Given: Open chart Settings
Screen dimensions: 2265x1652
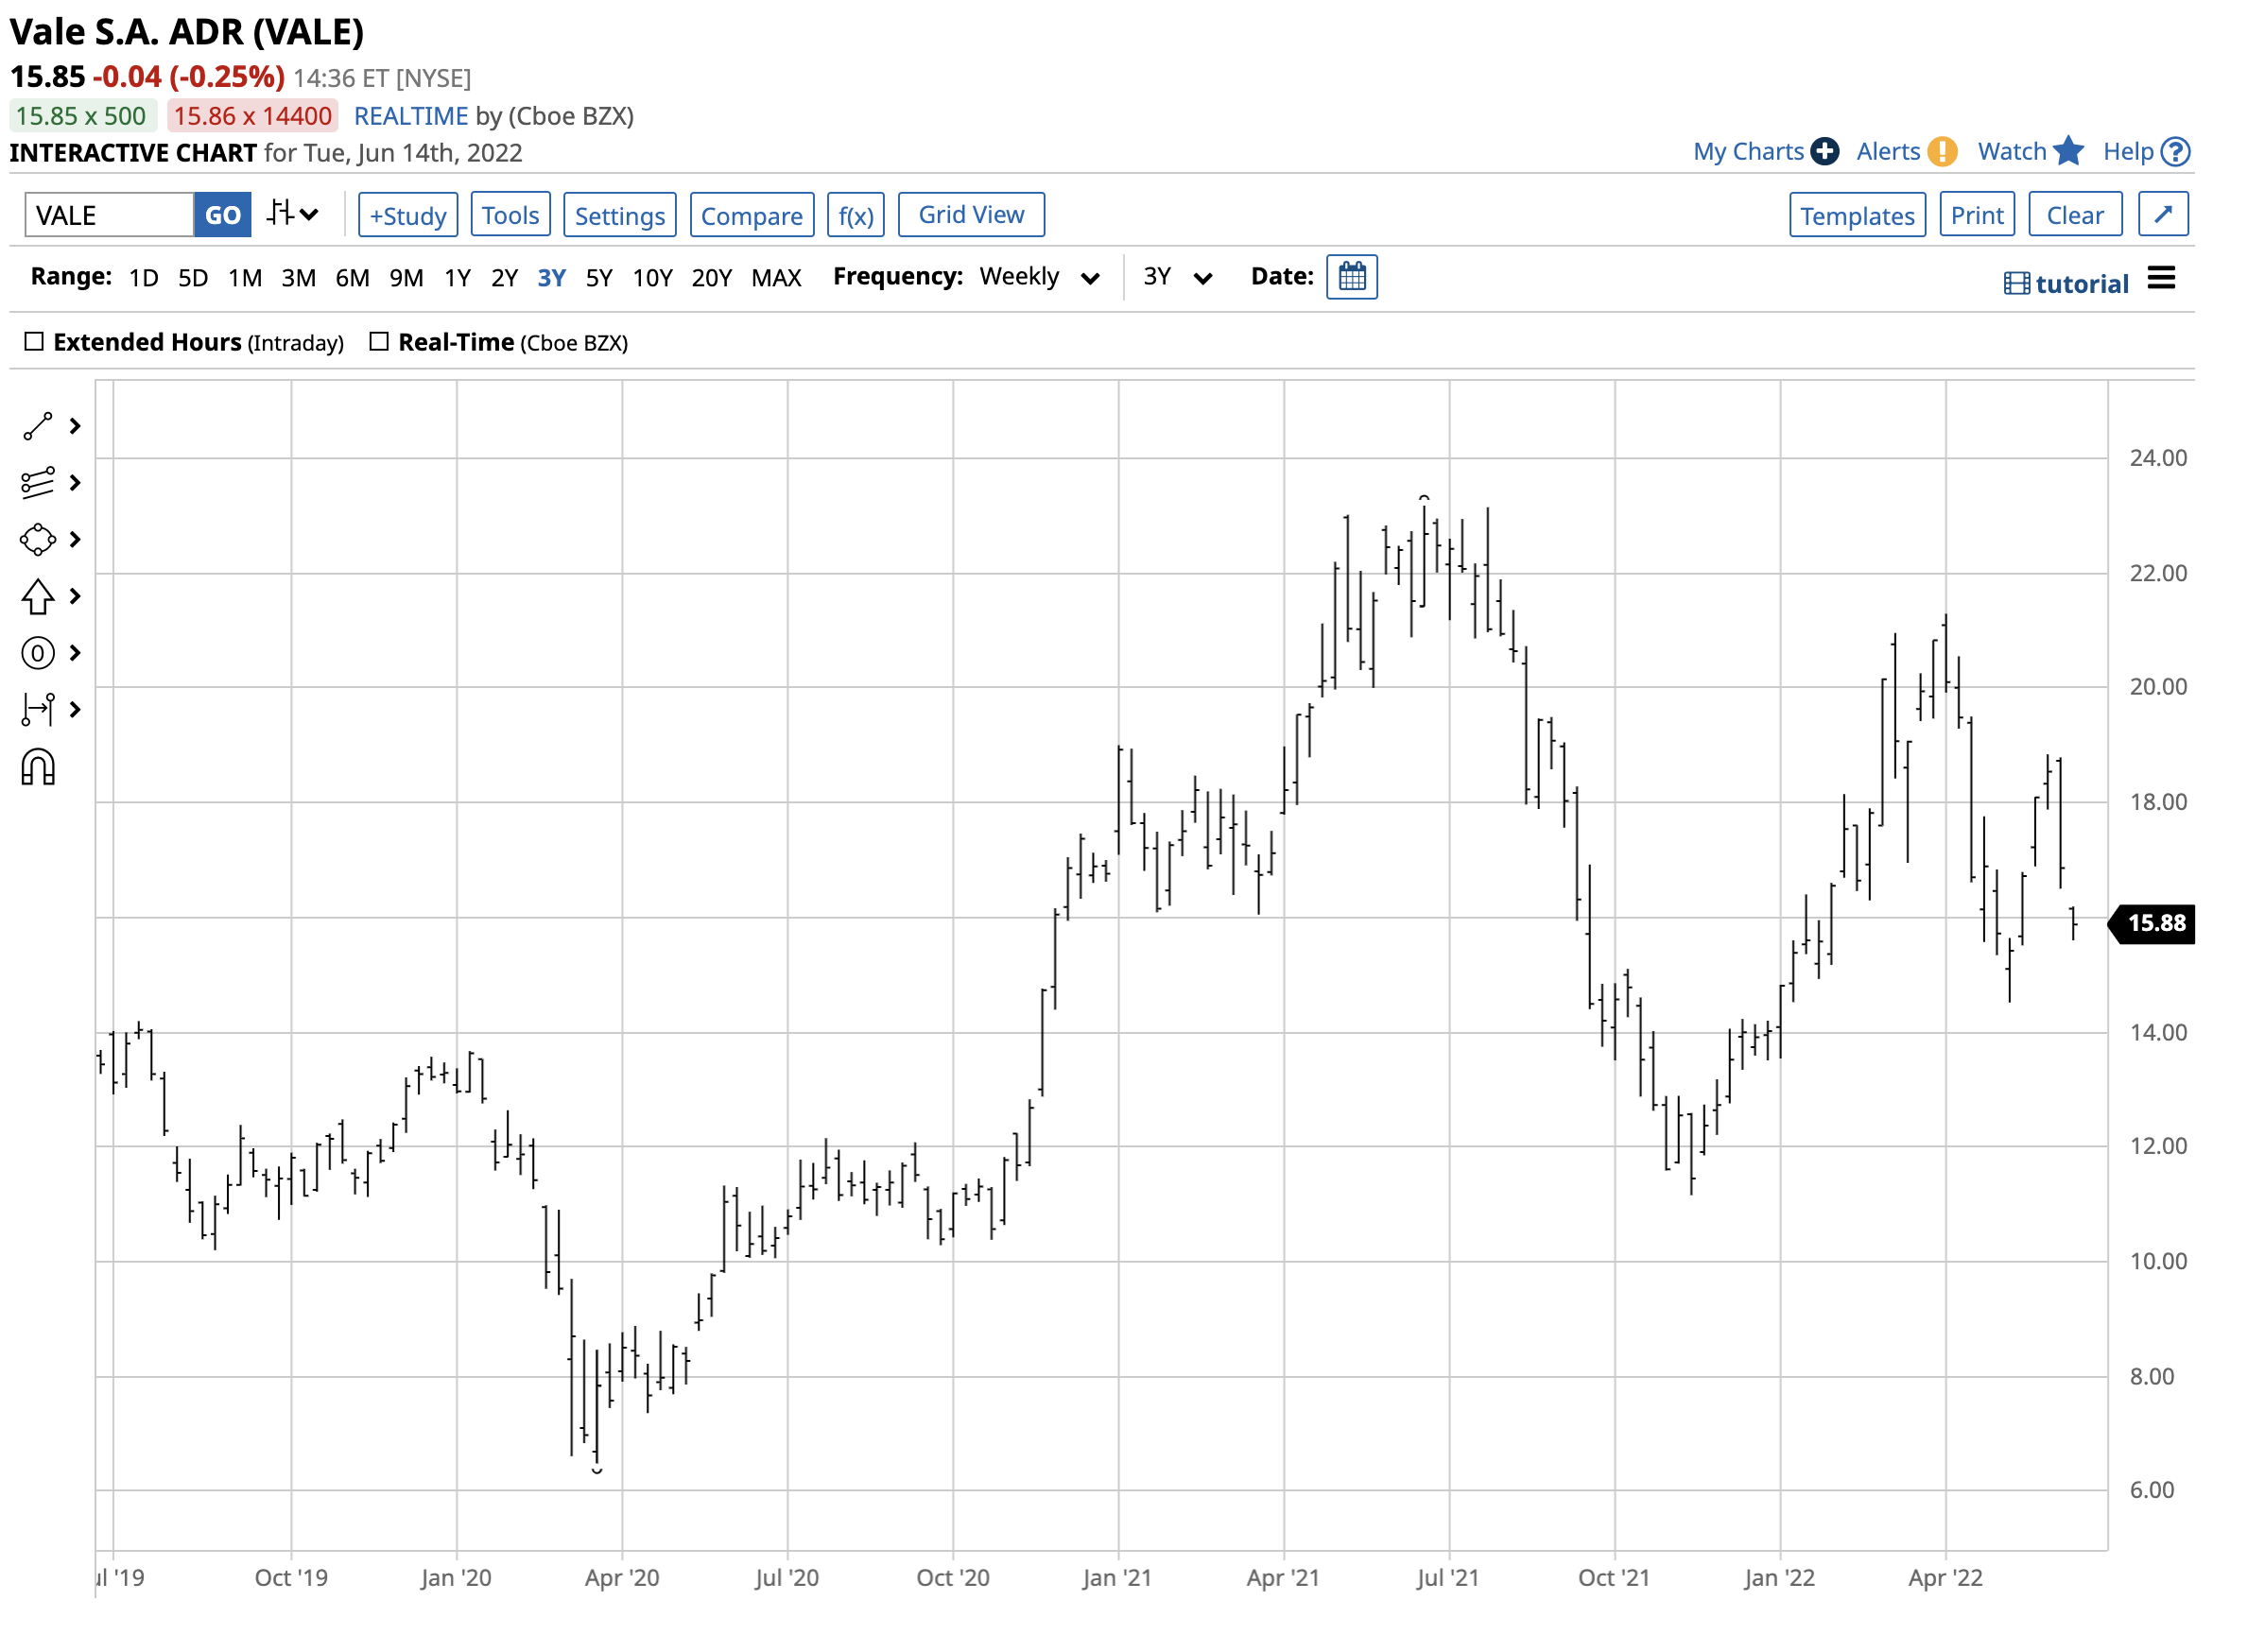Looking at the screenshot, I should click(x=619, y=215).
